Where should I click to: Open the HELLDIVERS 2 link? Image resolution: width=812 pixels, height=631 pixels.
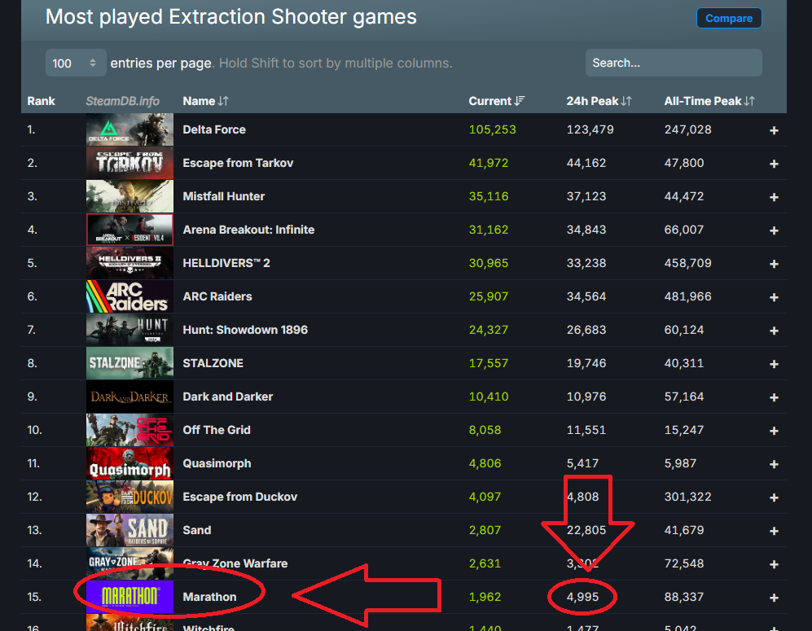point(226,263)
